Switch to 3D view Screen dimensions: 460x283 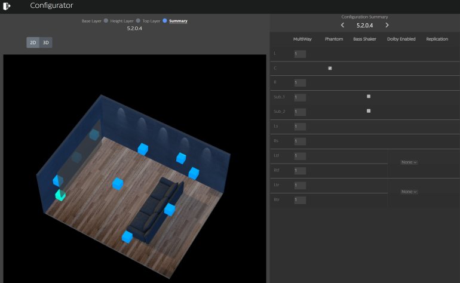point(46,42)
